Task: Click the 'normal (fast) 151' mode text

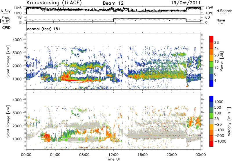Action: tap(44, 29)
